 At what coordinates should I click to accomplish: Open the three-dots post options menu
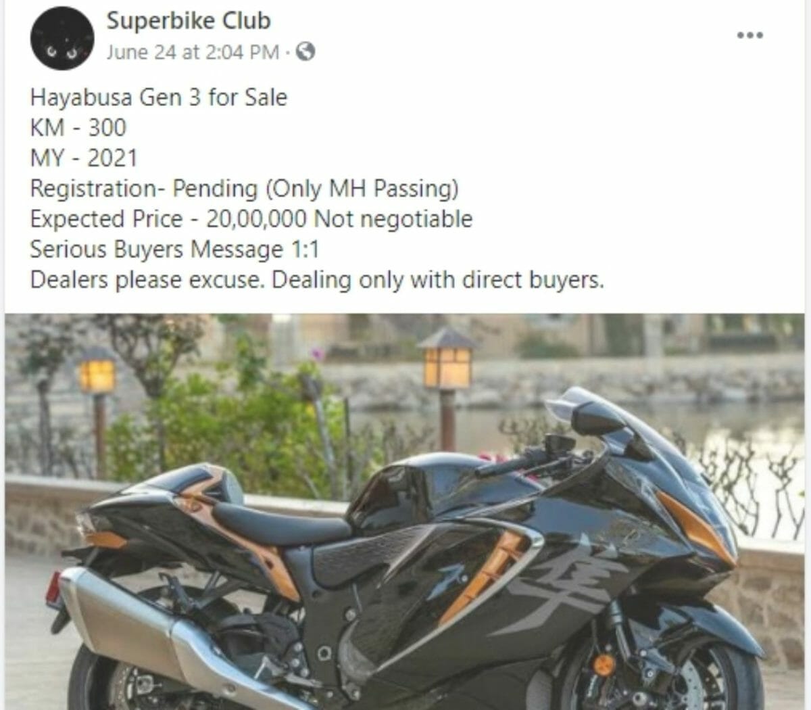click(749, 36)
